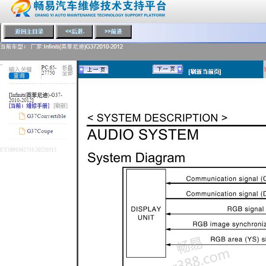This screenshot has height=266, width=266.
Task: Click the AUDIO SYSTEM heading
Action: pyautogui.click(x=143, y=134)
